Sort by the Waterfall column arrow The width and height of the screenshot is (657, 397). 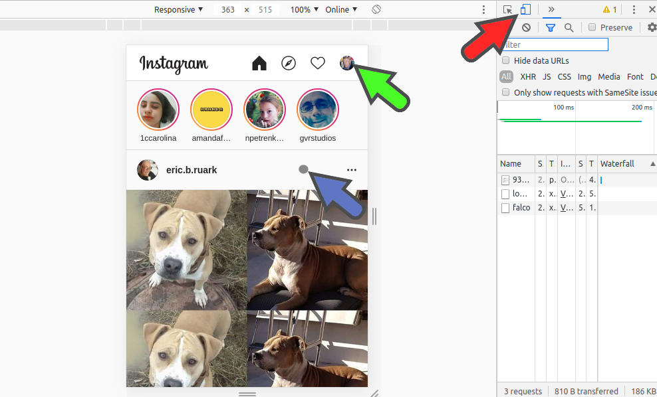coord(653,163)
